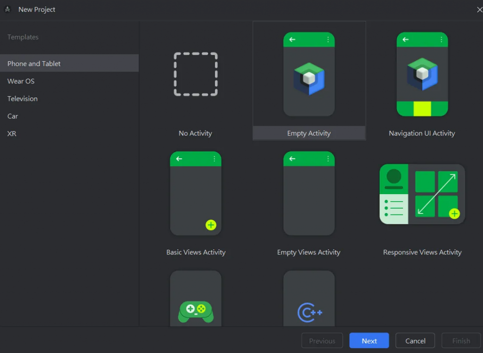Image resolution: width=483 pixels, height=353 pixels.
Task: Click the "Basic Views Activity" label
Action: click(196, 252)
